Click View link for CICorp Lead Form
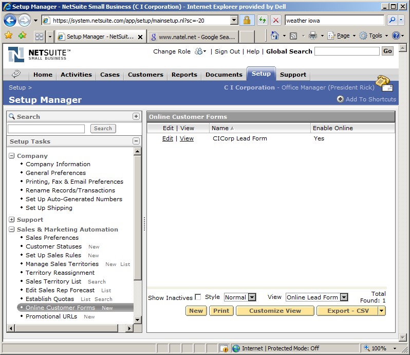 click(187, 138)
